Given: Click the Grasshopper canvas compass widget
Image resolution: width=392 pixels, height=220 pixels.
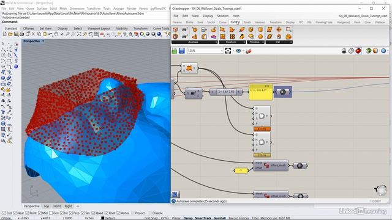Looking at the screenshot, I should tap(381, 190).
